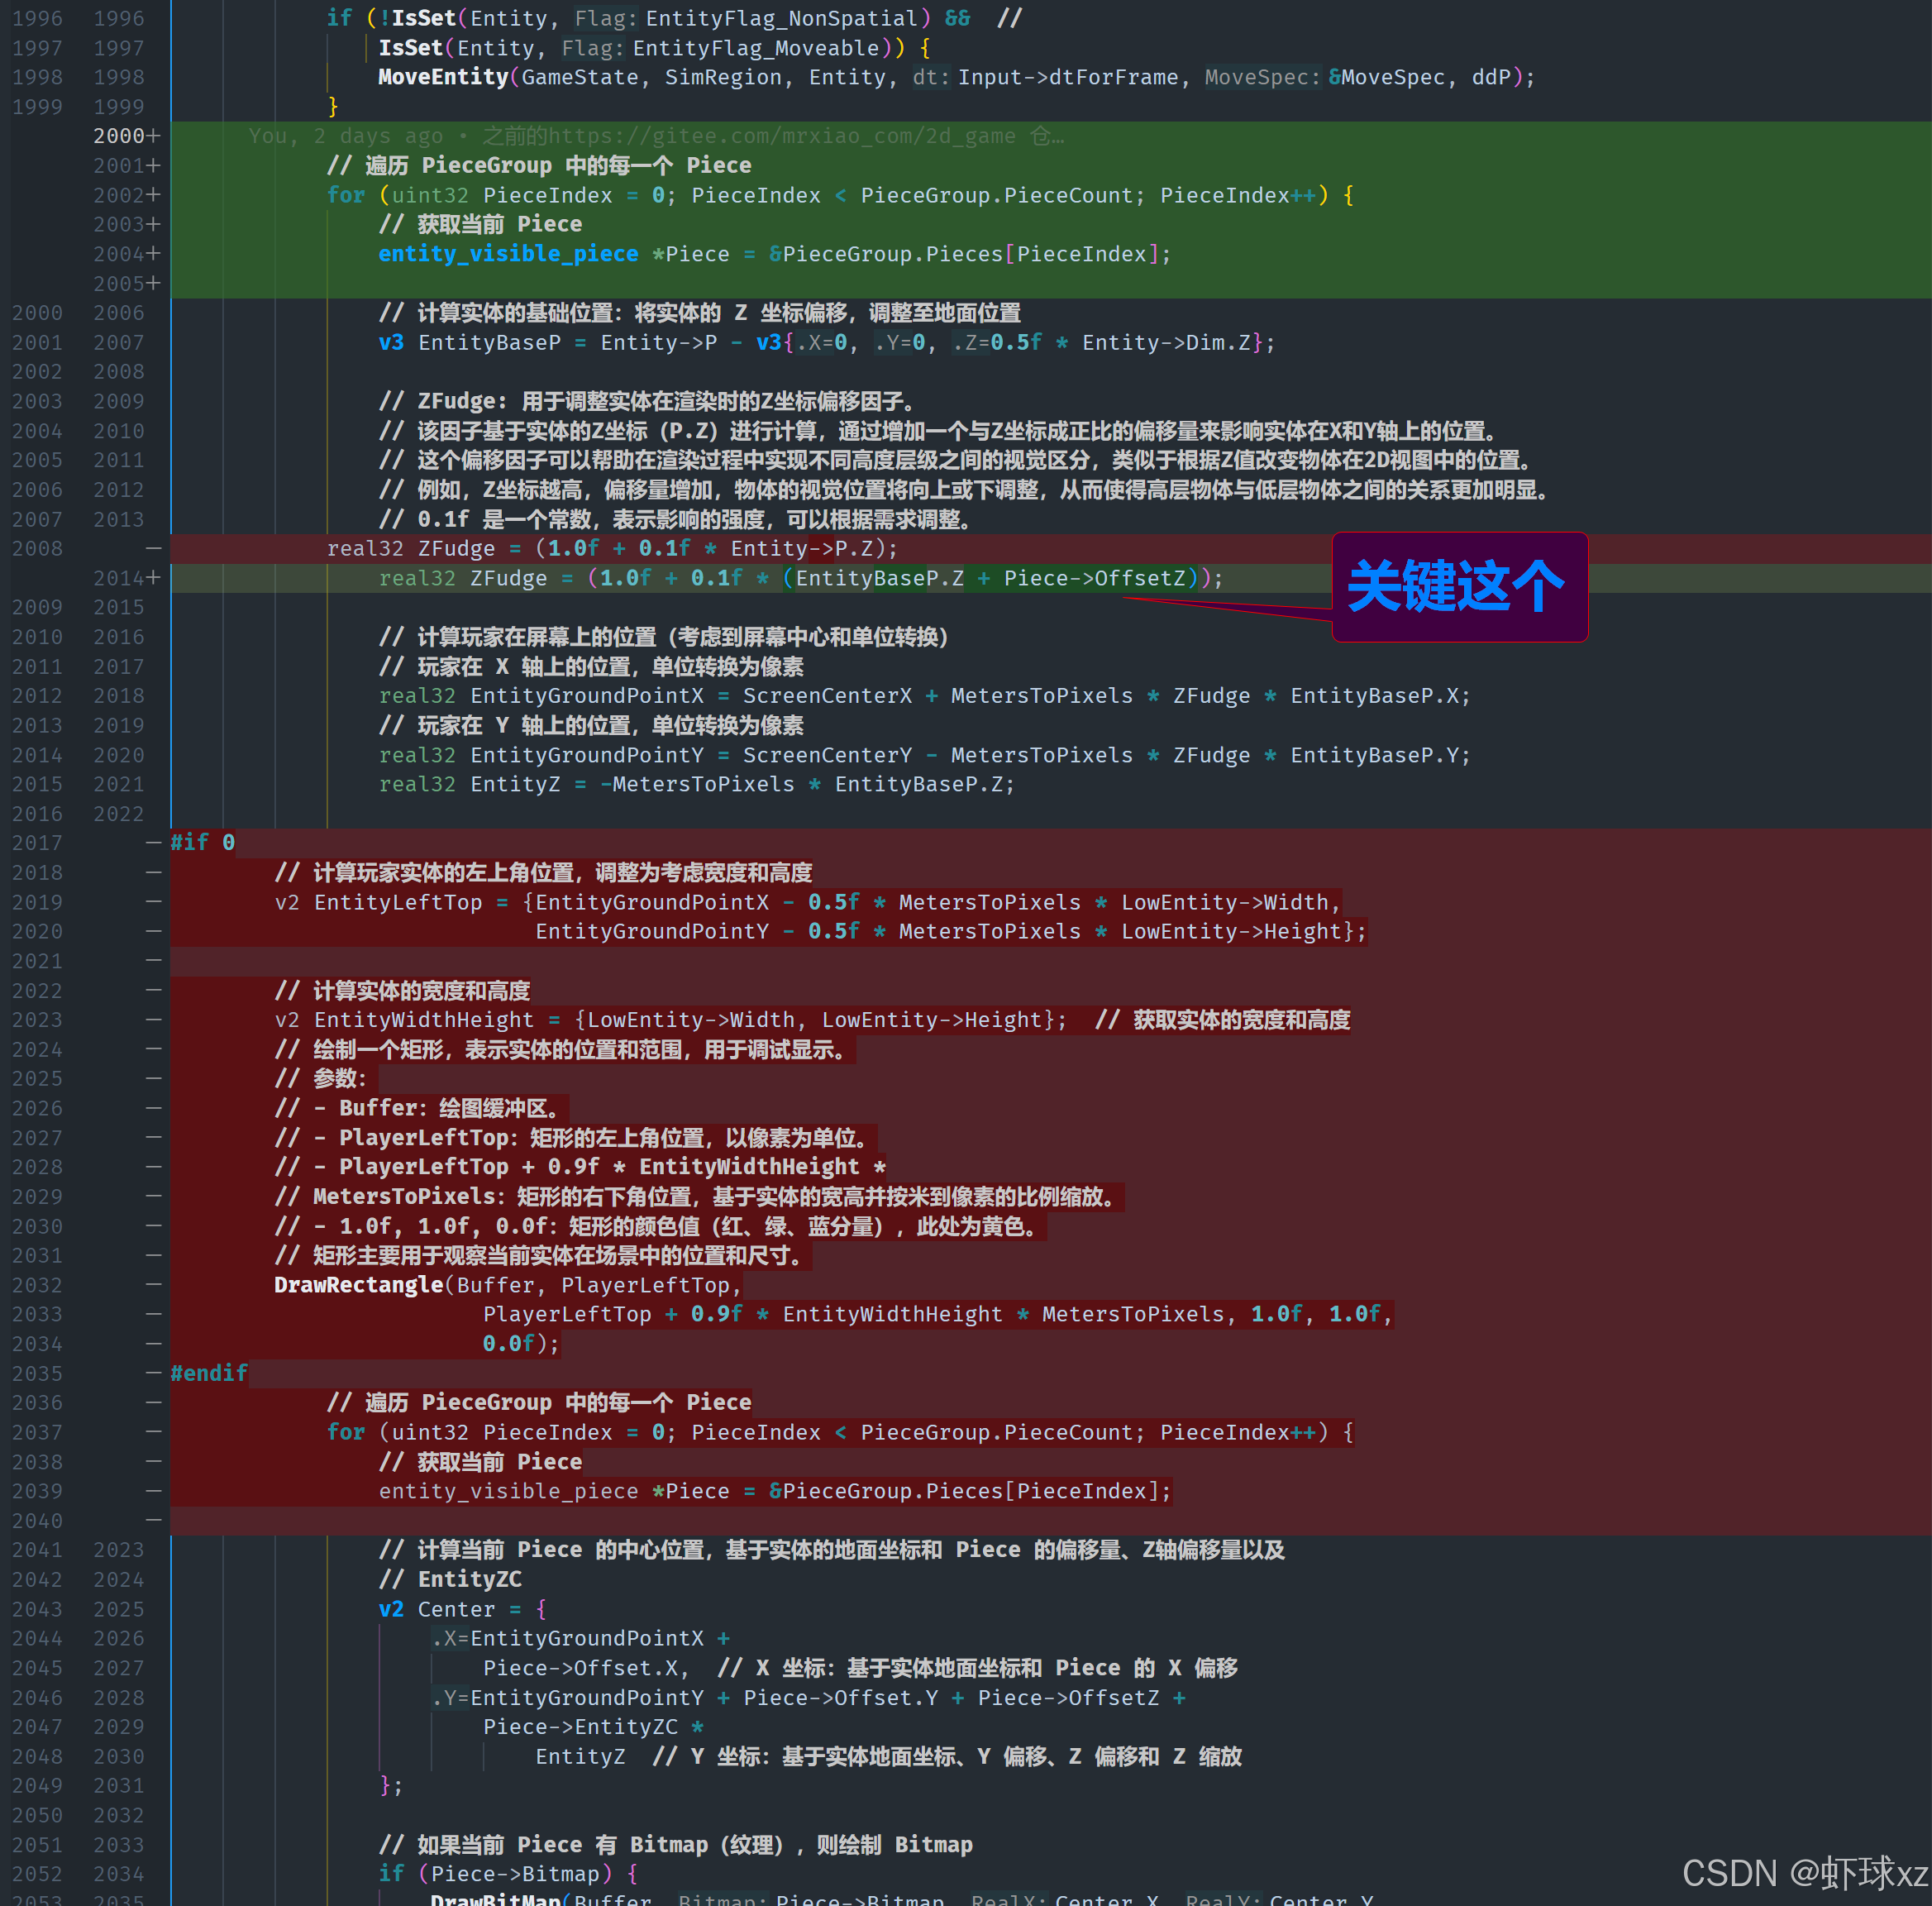Click the EntityWidthHeight declaration on old line 2023

tap(671, 1020)
